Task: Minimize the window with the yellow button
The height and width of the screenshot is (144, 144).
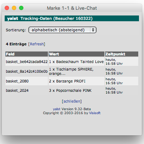Action: [x=14, y=8]
